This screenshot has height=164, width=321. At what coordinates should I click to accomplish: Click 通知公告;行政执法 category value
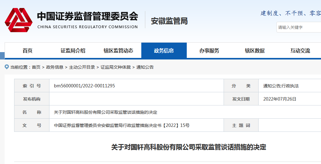pos(281,86)
